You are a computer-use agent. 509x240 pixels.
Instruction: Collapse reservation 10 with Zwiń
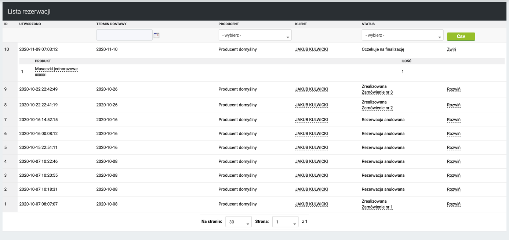tap(451, 49)
